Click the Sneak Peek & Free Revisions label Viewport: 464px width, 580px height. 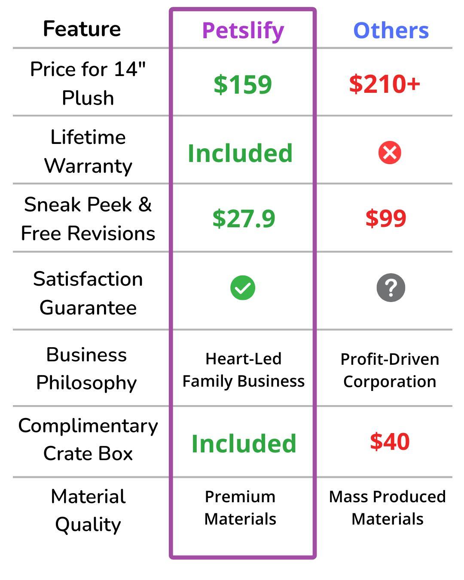pyautogui.click(x=88, y=219)
